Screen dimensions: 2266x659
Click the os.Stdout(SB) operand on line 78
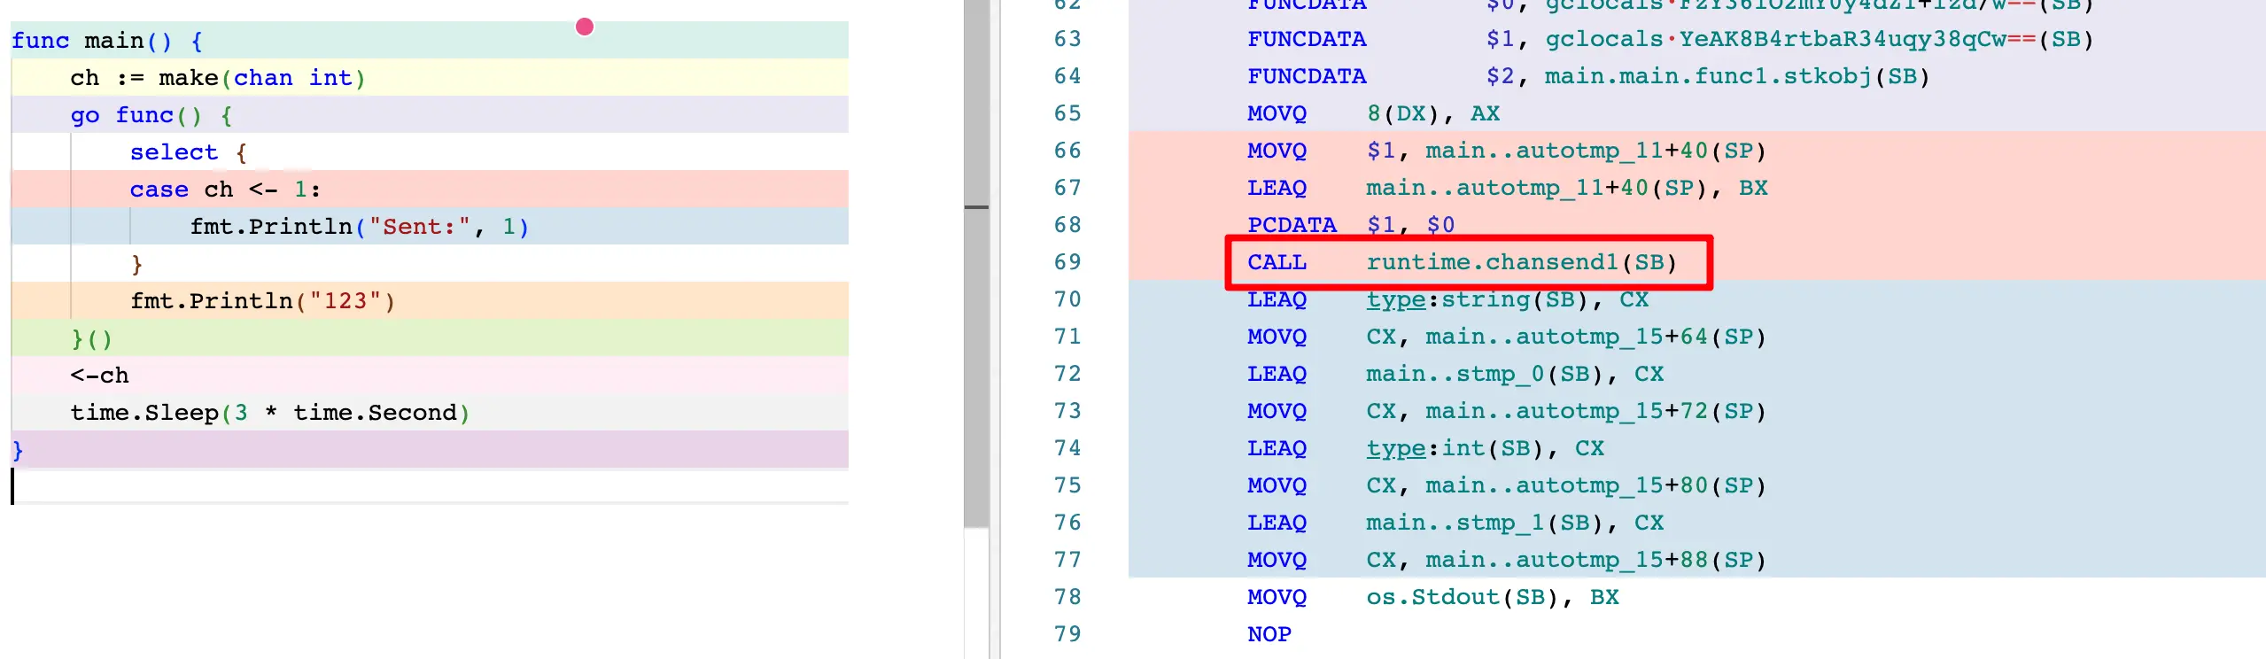(1462, 597)
